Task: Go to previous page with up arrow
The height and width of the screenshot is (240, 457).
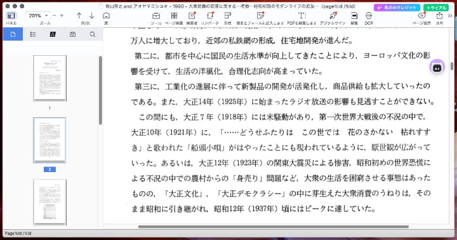Action: point(79,16)
